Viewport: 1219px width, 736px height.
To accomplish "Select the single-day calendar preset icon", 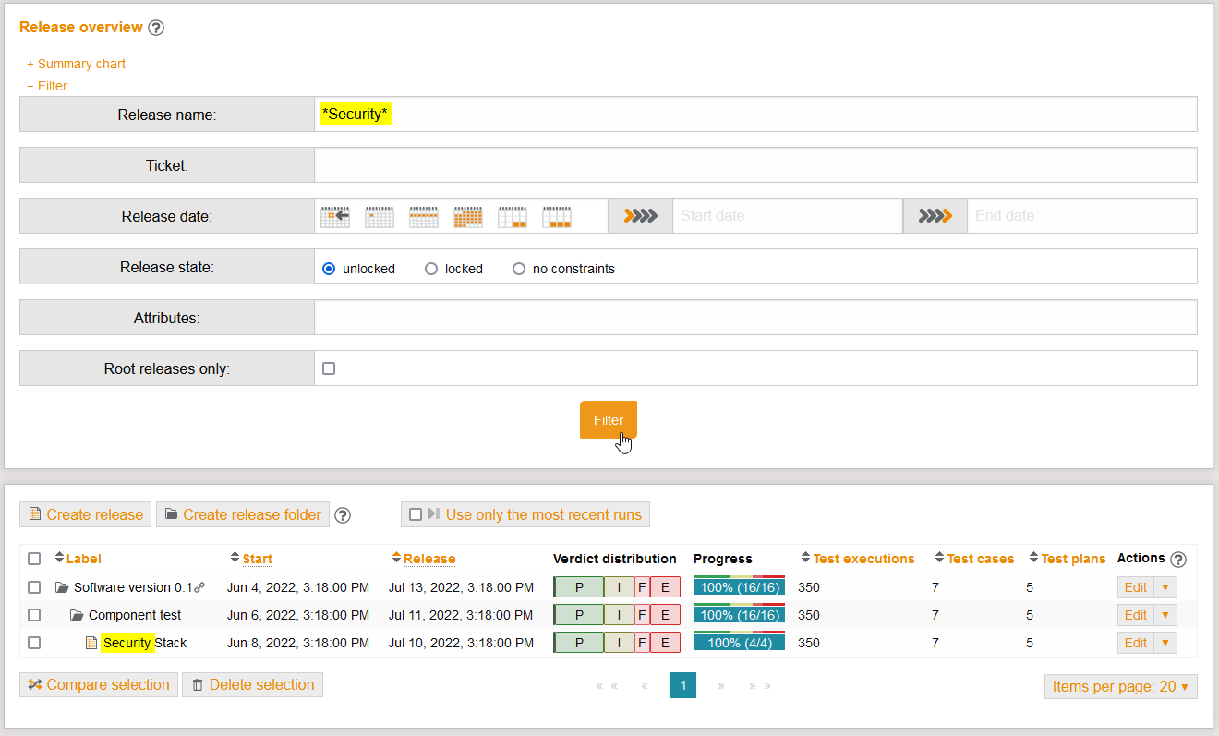I will pyautogui.click(x=379, y=215).
